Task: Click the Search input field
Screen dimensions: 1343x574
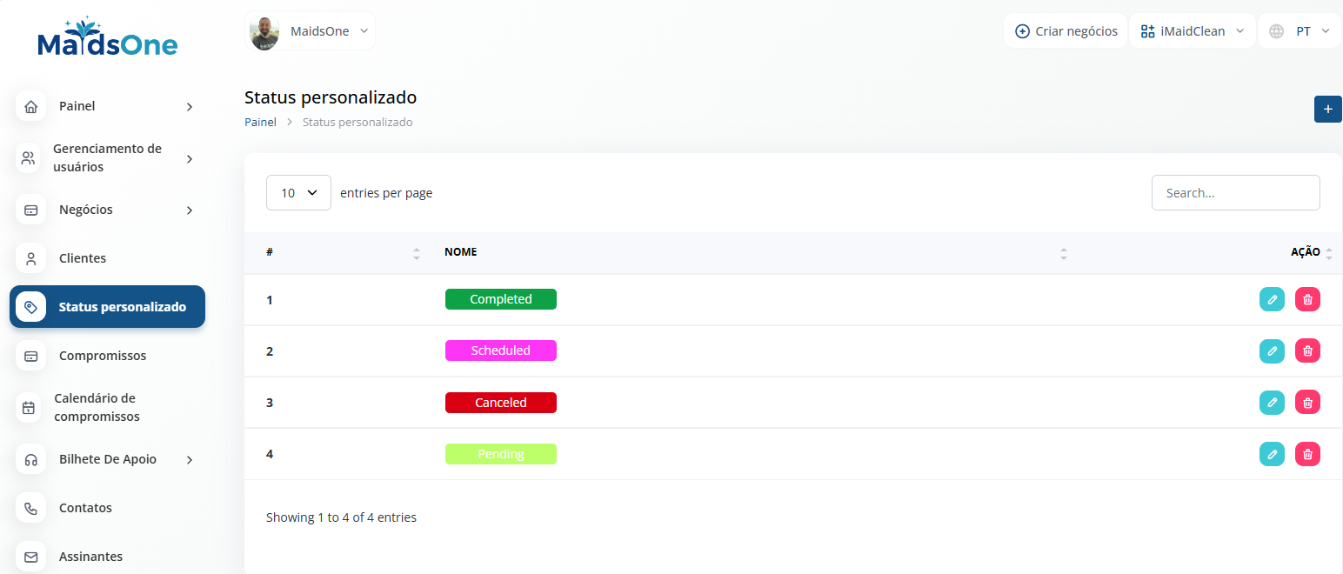Action: pos(1235,193)
